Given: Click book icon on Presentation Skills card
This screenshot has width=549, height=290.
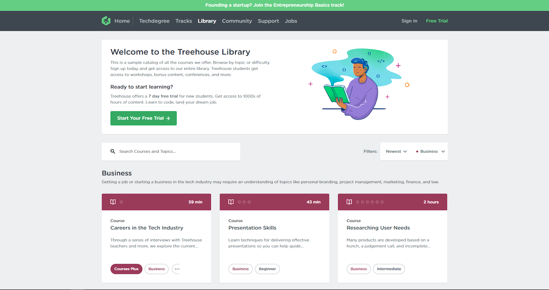Looking at the screenshot, I should (x=231, y=202).
